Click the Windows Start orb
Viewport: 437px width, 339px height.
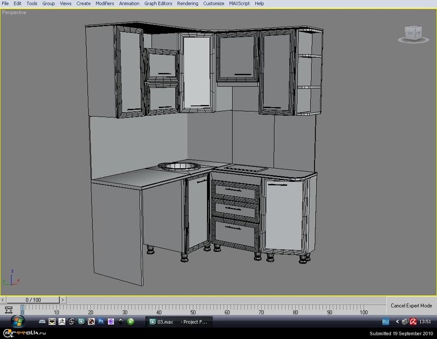pos(18,321)
